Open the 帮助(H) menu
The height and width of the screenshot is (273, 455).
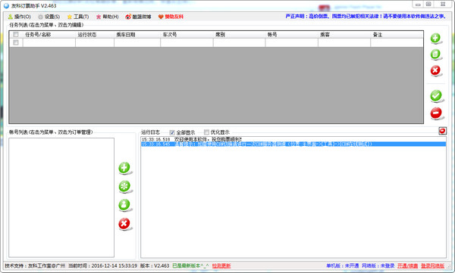coord(107,17)
